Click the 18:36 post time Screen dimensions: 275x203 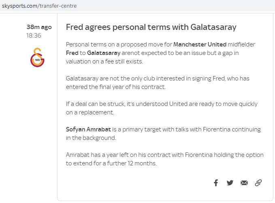pyautogui.click(x=34, y=36)
